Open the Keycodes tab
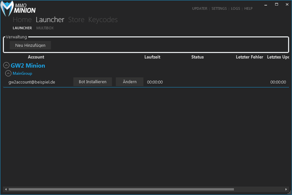 point(103,20)
